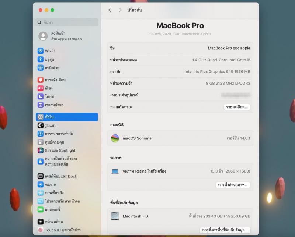The height and width of the screenshot is (237, 295).
Task: Click the Apple ID profile avatar icon
Action: tap(43, 36)
